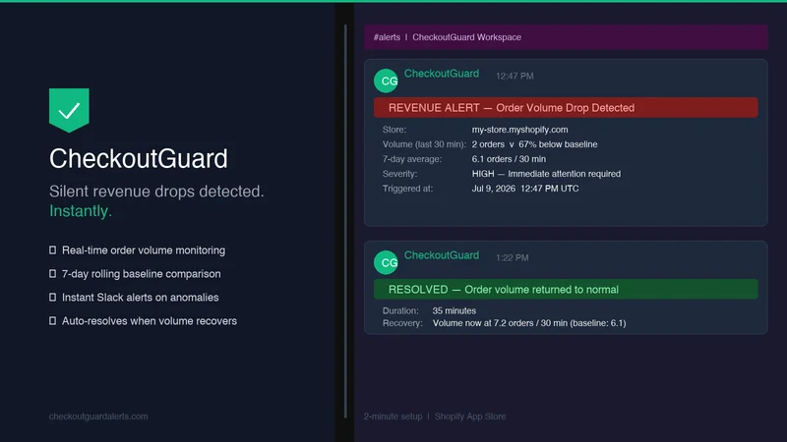The height and width of the screenshot is (442, 787).
Task: Tick the Auto-resolves when volume recovers box
Action: pyautogui.click(x=53, y=321)
